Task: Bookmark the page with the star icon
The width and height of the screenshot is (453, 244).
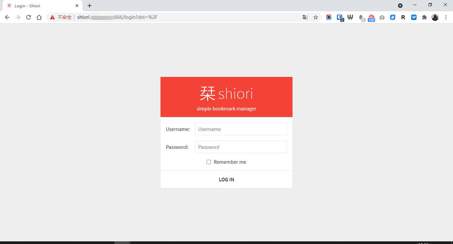Action: pyautogui.click(x=315, y=17)
